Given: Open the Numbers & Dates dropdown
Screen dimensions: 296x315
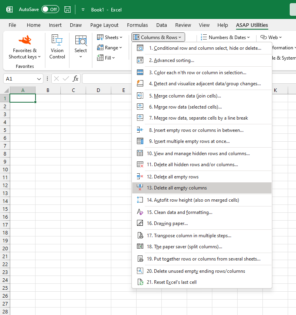Looking at the screenshot, I should pos(225,37).
